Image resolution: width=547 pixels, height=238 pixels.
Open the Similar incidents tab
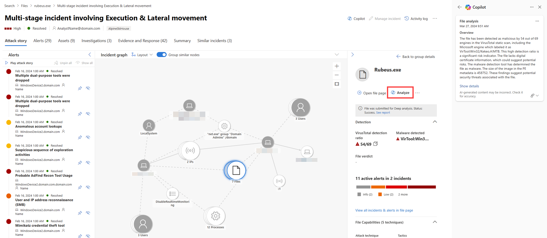coord(214,41)
